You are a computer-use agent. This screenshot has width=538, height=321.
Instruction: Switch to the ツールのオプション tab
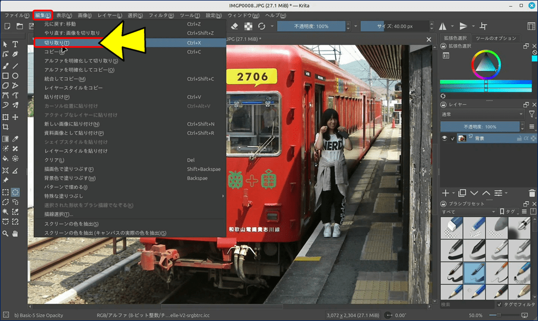point(496,38)
